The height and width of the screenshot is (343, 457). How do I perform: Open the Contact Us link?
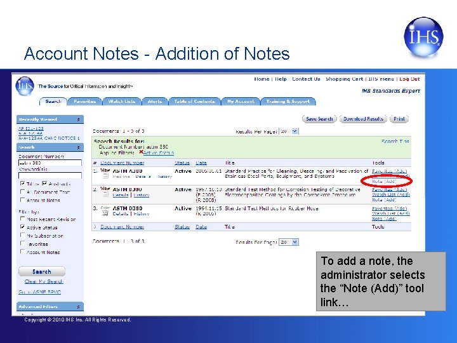(306, 79)
